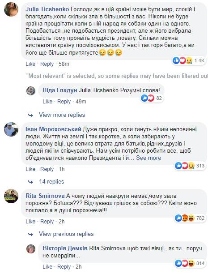The image size is (208, 274).
Task: Click the reply arrow icon next to 14 replies
Action: [30, 182]
